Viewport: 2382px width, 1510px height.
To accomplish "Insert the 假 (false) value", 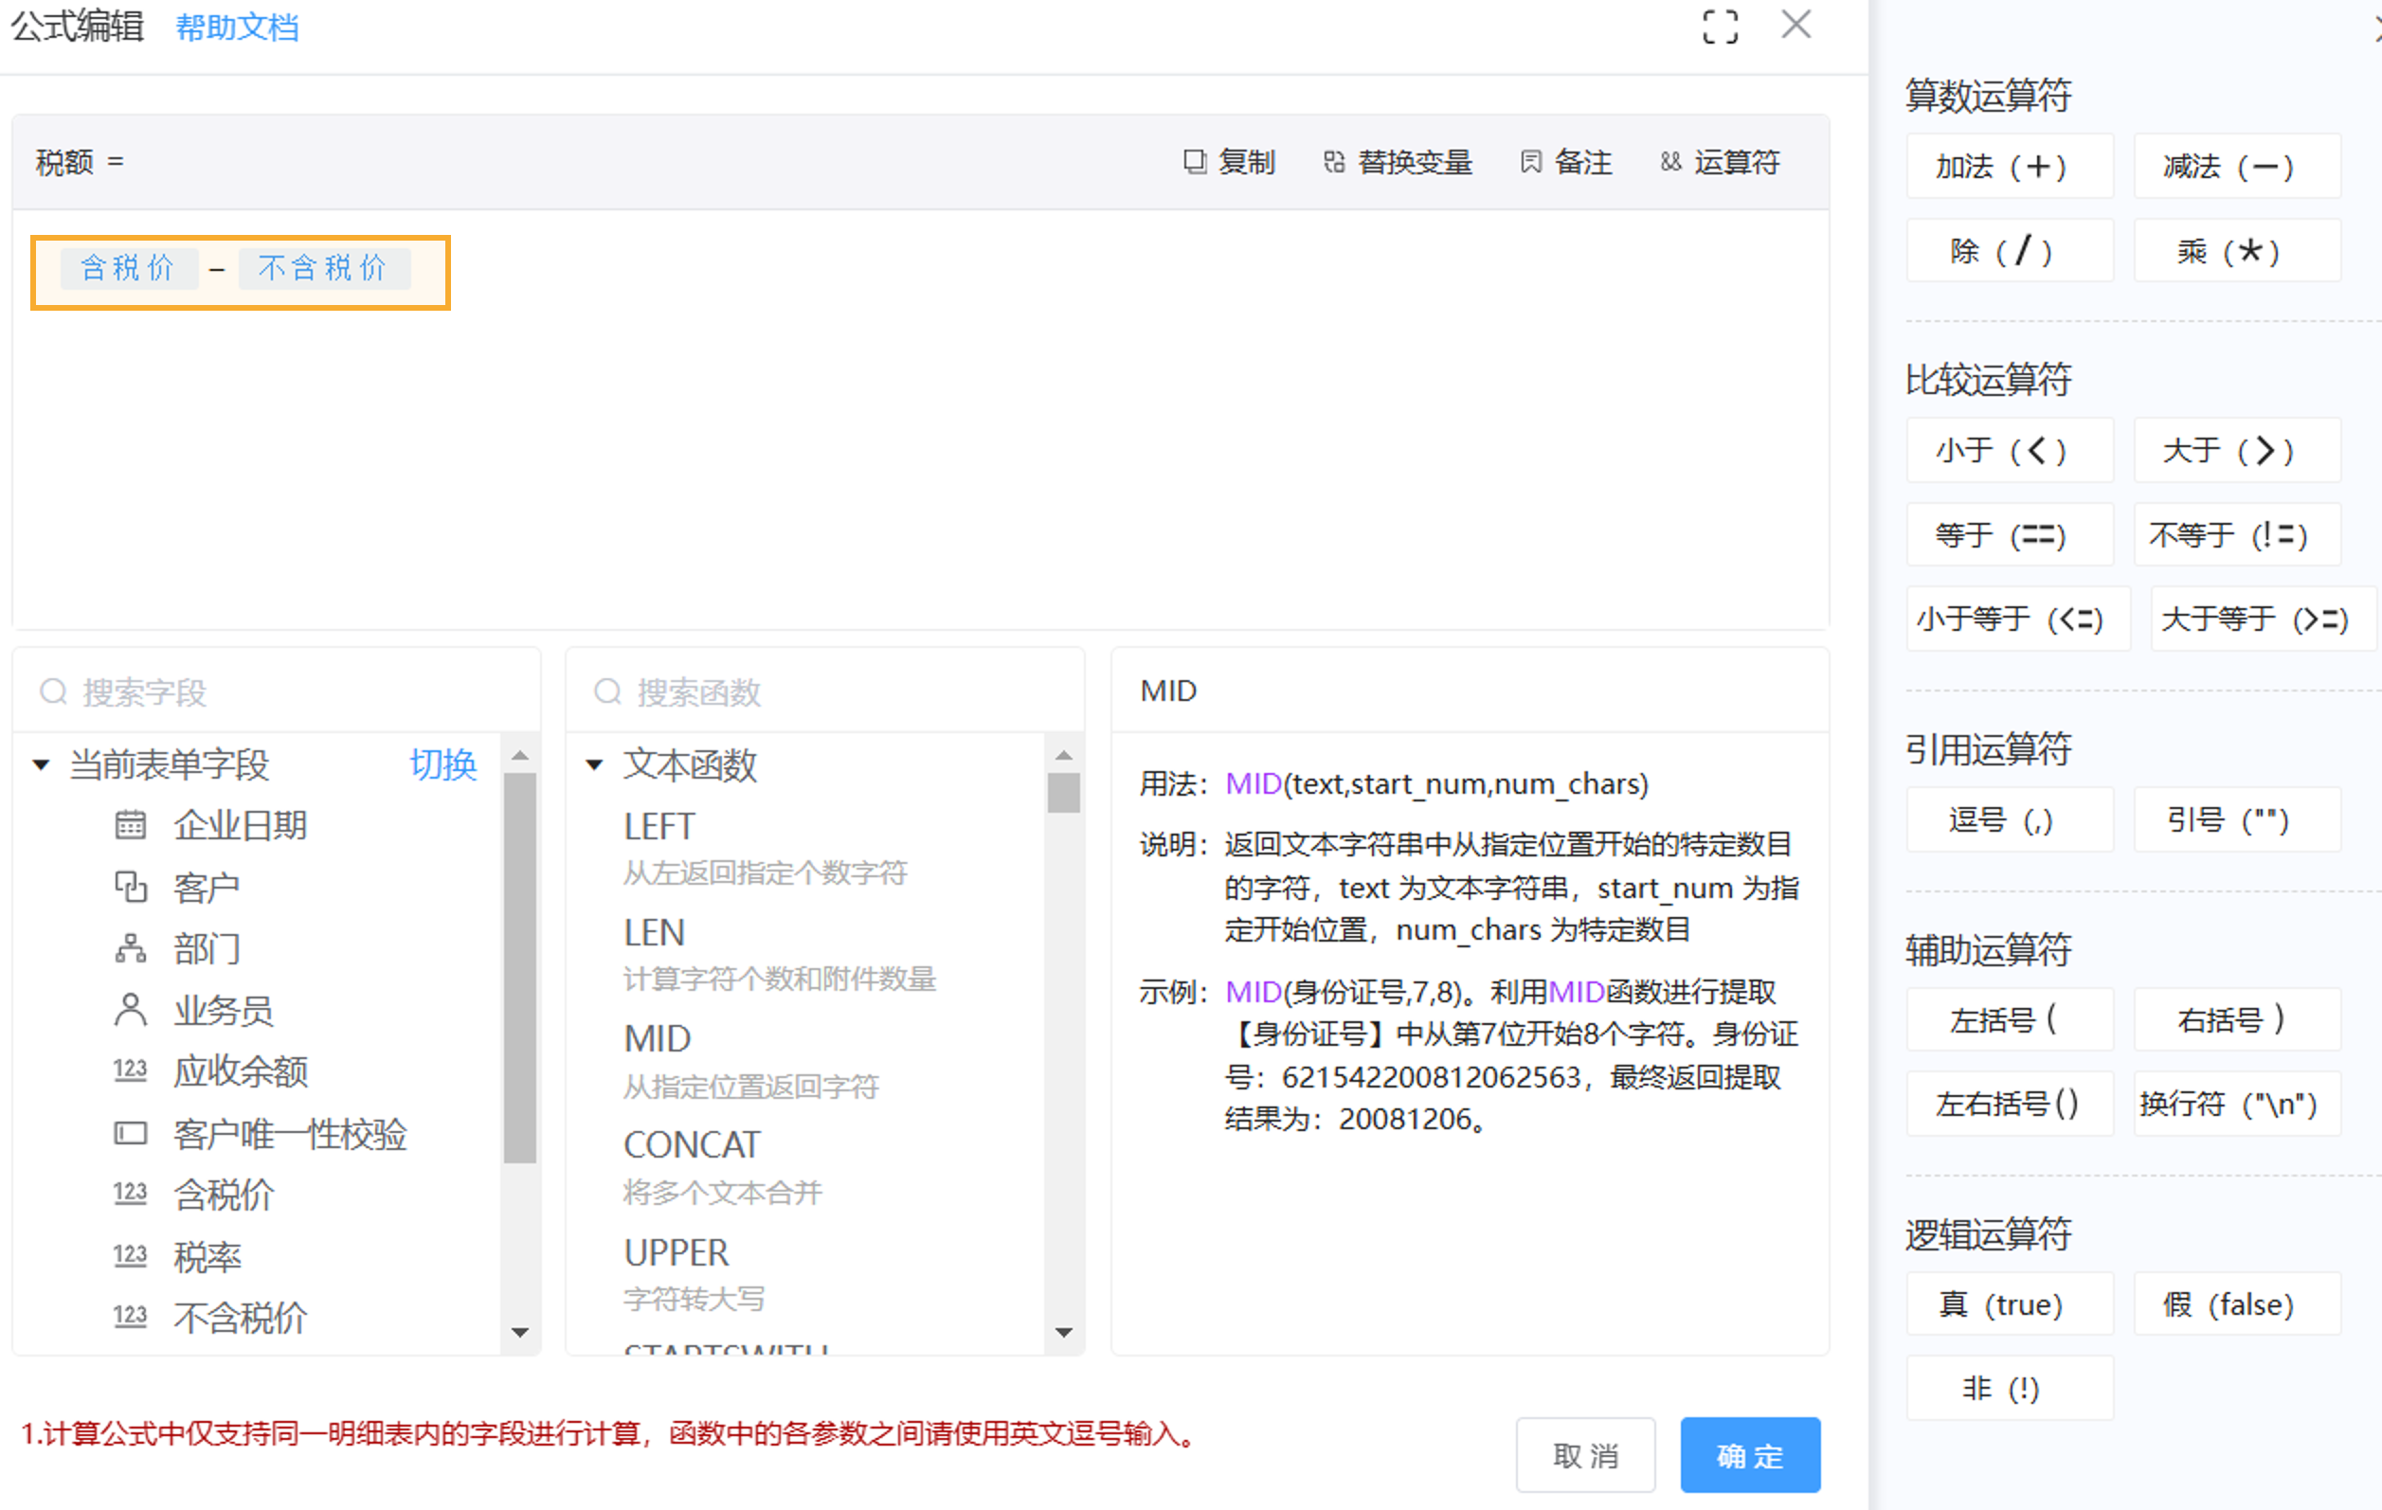I will [2238, 1303].
